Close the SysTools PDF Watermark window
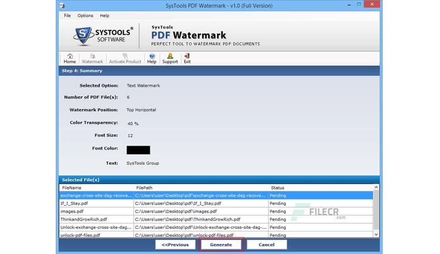The image size is (440, 254). pyautogui.click(x=372, y=4)
